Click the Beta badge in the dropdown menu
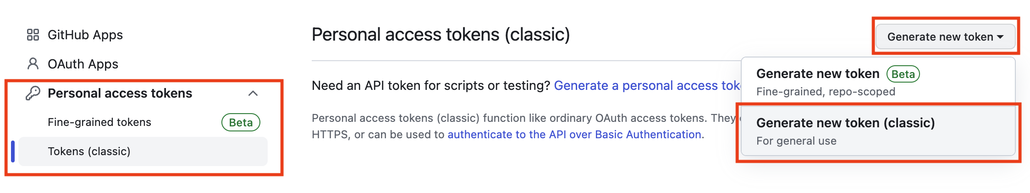The width and height of the screenshot is (1030, 193). tap(903, 74)
